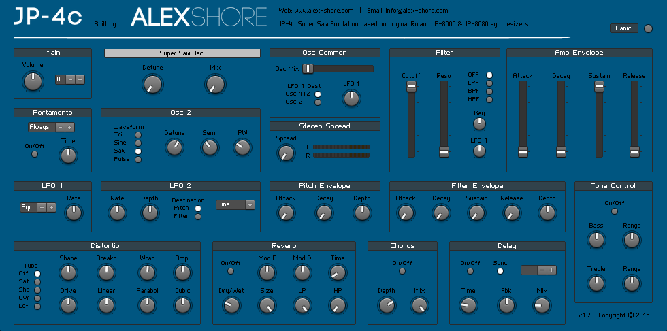
Task: Click the Panic button
Action: click(x=624, y=28)
